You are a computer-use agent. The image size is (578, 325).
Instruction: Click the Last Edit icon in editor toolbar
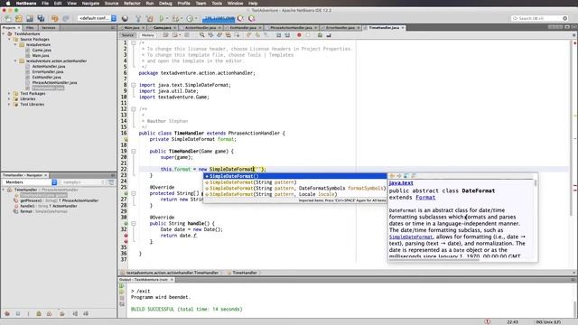pos(166,35)
